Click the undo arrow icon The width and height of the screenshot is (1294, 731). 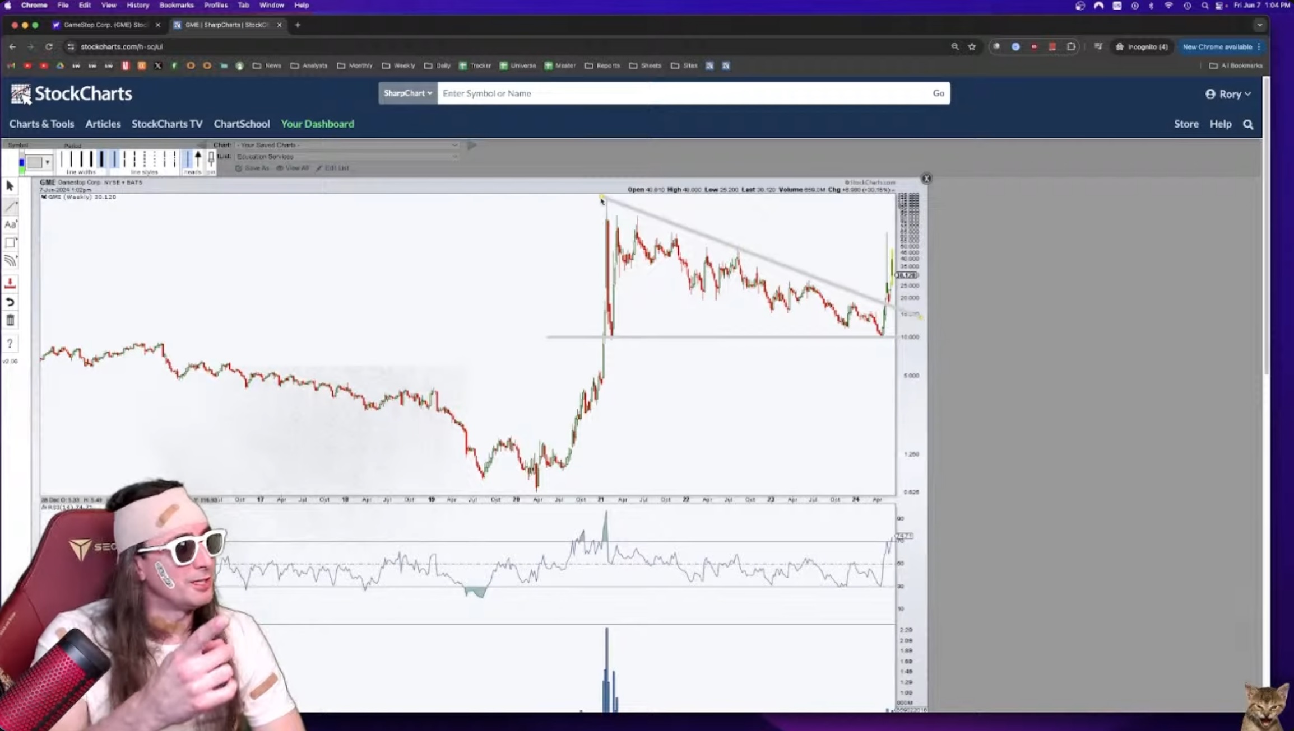pos(10,302)
